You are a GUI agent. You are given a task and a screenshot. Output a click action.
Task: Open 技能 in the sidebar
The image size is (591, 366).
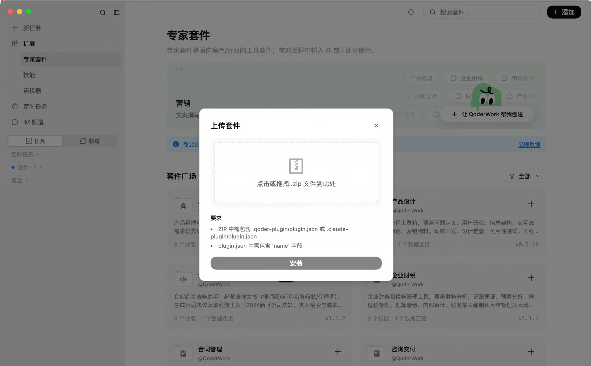[29, 75]
